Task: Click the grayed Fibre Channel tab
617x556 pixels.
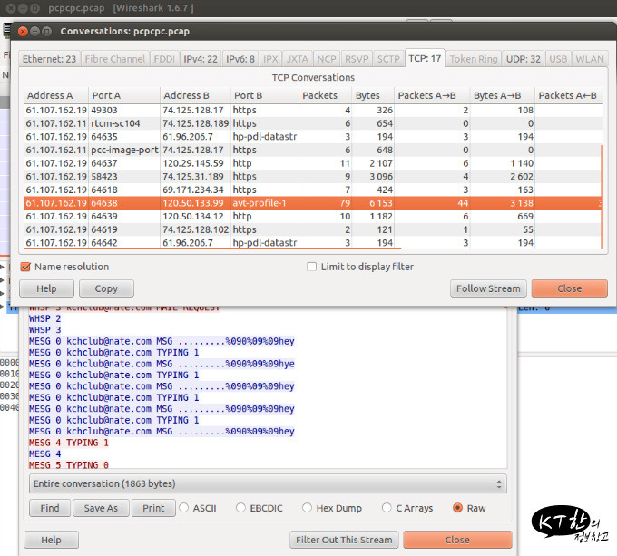Action: coord(115,59)
